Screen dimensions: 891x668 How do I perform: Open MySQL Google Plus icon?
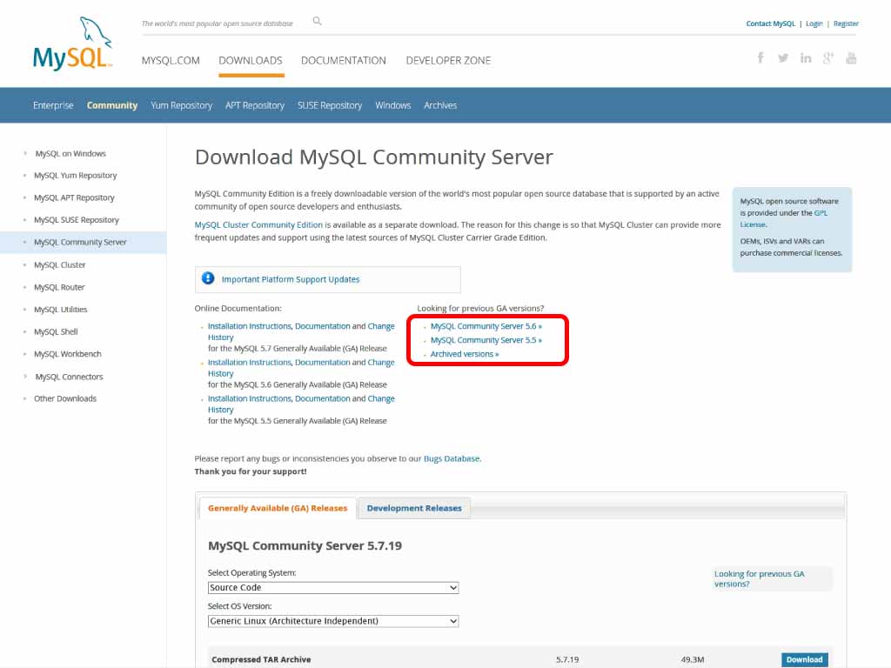point(828,58)
